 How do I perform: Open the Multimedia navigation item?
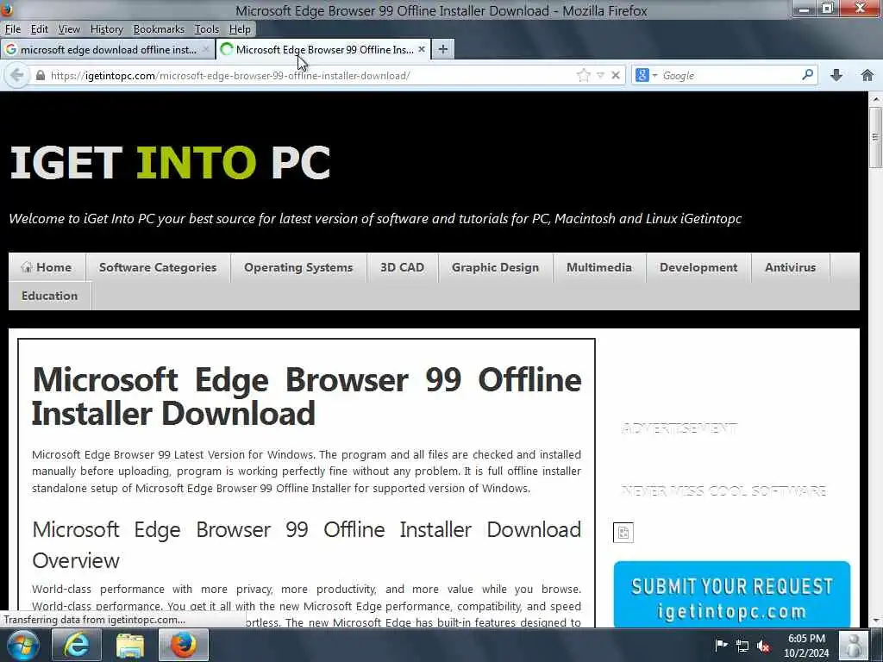tap(599, 267)
